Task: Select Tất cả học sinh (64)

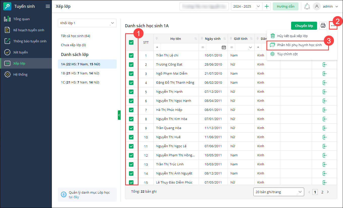Action: coord(76,36)
